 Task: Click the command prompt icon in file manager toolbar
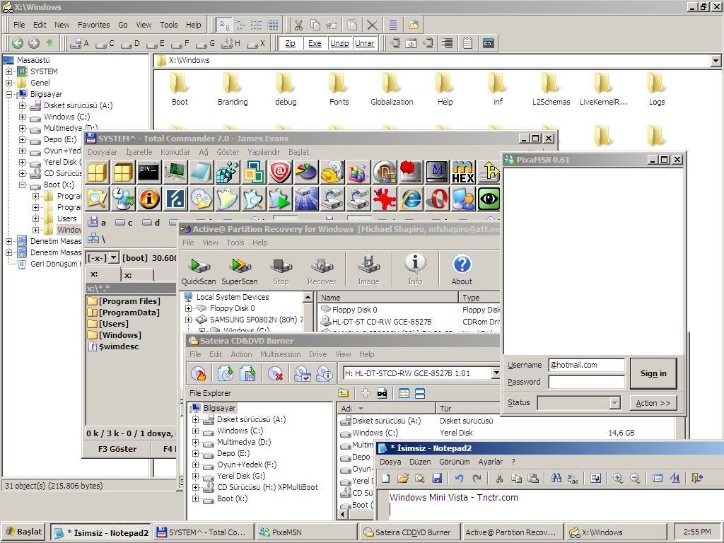click(x=489, y=43)
